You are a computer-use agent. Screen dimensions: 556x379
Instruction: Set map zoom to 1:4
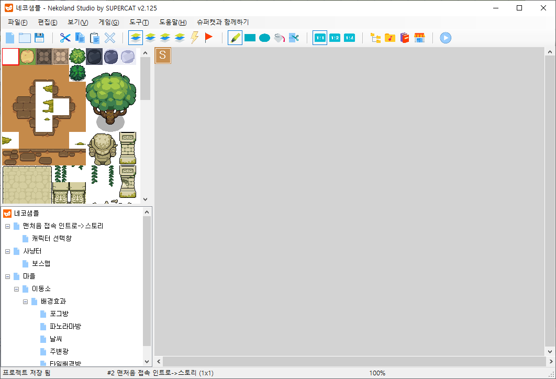coord(349,38)
